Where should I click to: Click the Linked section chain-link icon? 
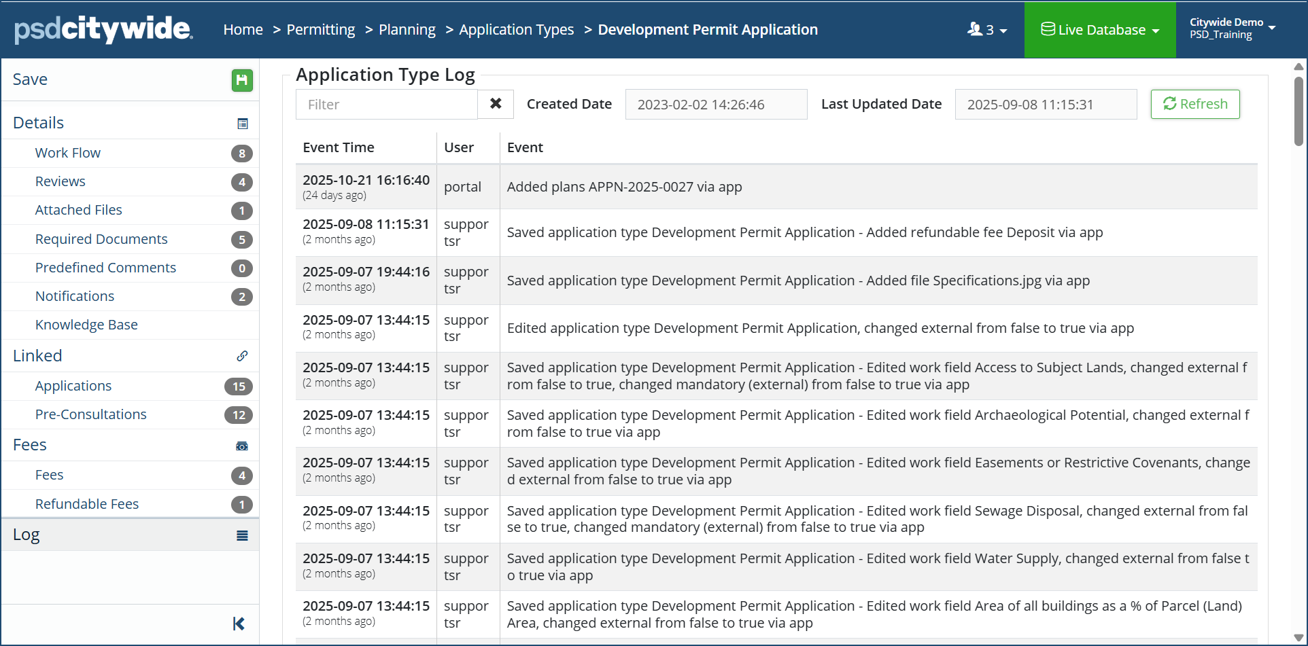[242, 356]
